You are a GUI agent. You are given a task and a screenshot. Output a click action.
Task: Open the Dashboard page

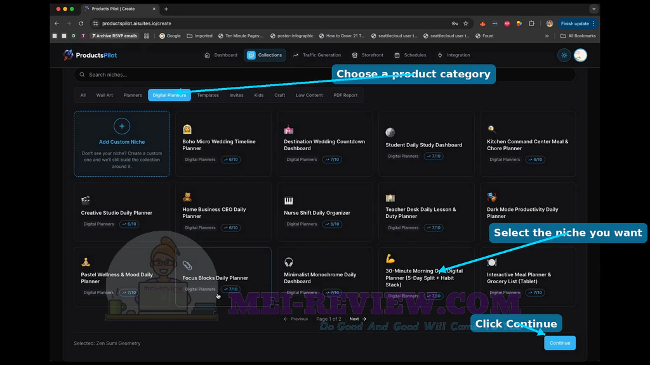tap(221, 55)
